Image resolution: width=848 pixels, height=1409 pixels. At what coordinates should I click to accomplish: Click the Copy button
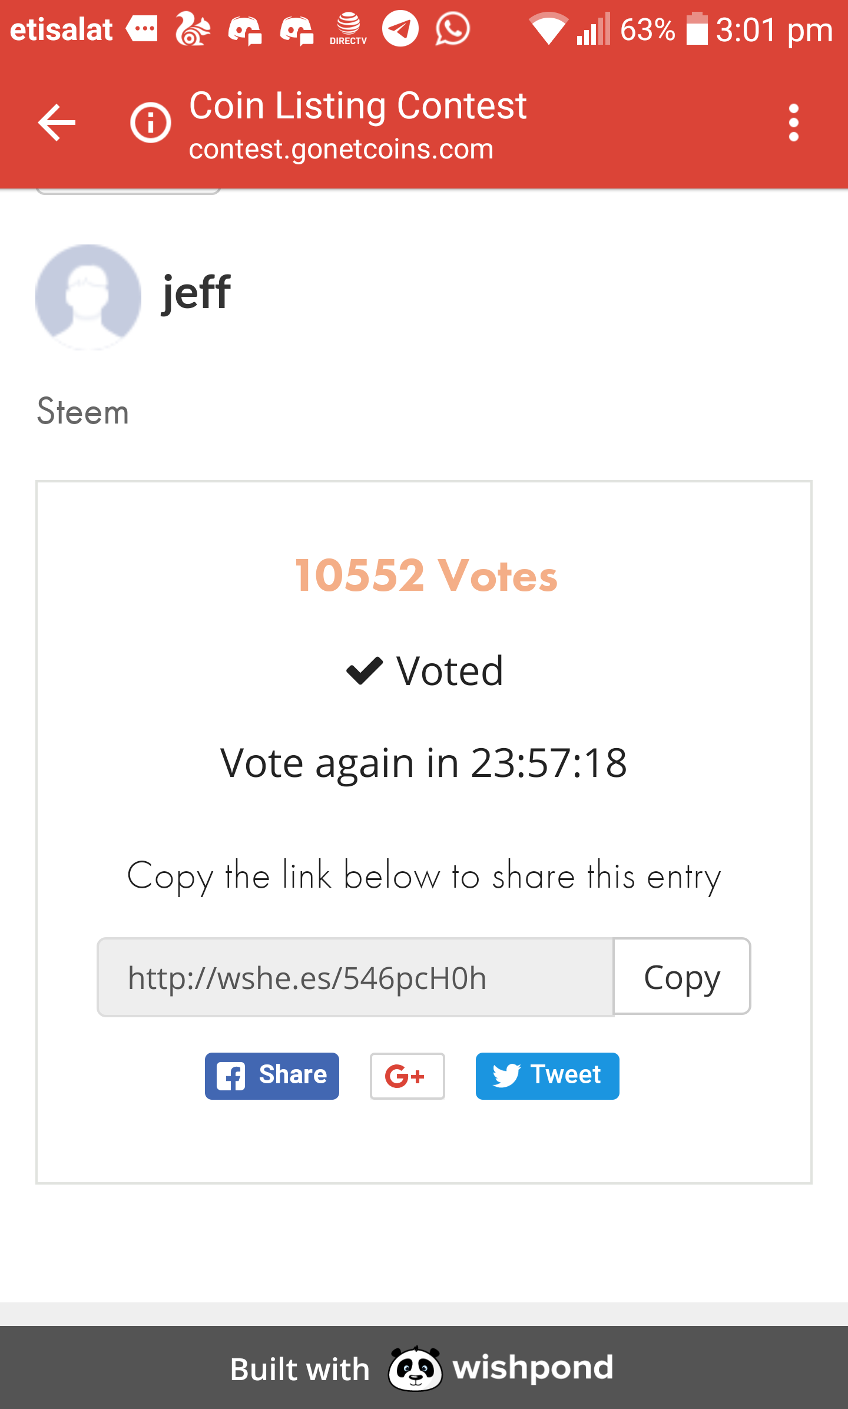(682, 977)
